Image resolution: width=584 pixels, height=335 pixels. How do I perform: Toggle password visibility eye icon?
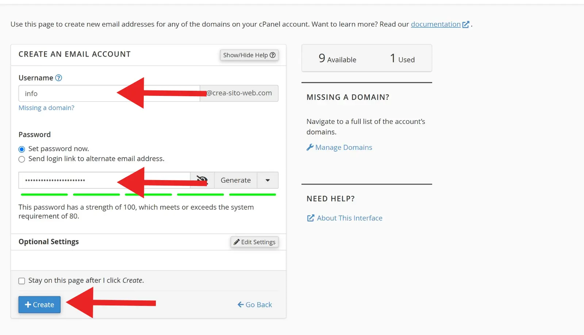click(x=202, y=180)
